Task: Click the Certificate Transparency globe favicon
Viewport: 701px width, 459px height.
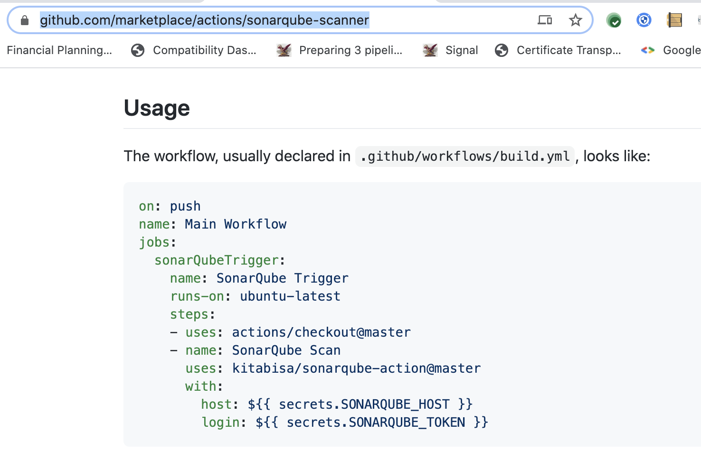Action: (501, 50)
